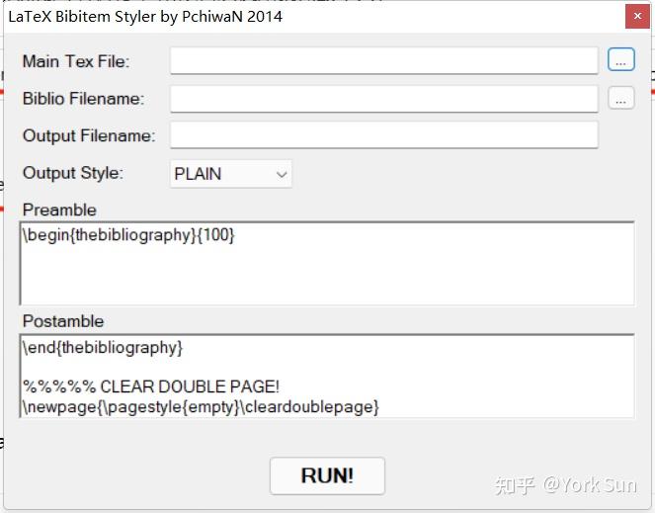Click the "Main Tex File:" label

pyautogui.click(x=76, y=61)
